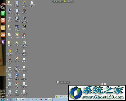
Task: Open the red penguin taskbar button
Action: coord(23,100)
